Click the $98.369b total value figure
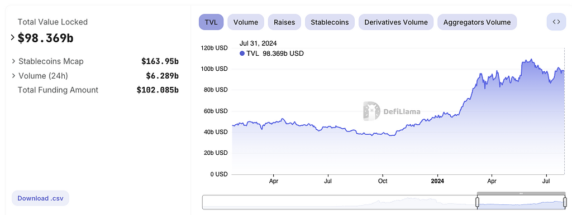The height and width of the screenshot is (215, 572). (46, 37)
